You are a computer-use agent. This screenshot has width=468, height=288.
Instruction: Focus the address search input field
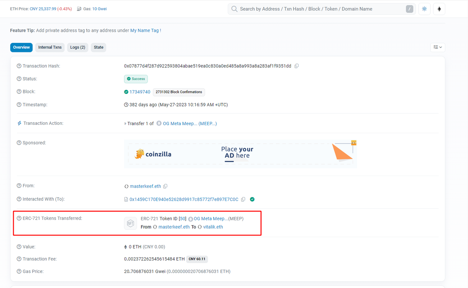pyautogui.click(x=318, y=9)
